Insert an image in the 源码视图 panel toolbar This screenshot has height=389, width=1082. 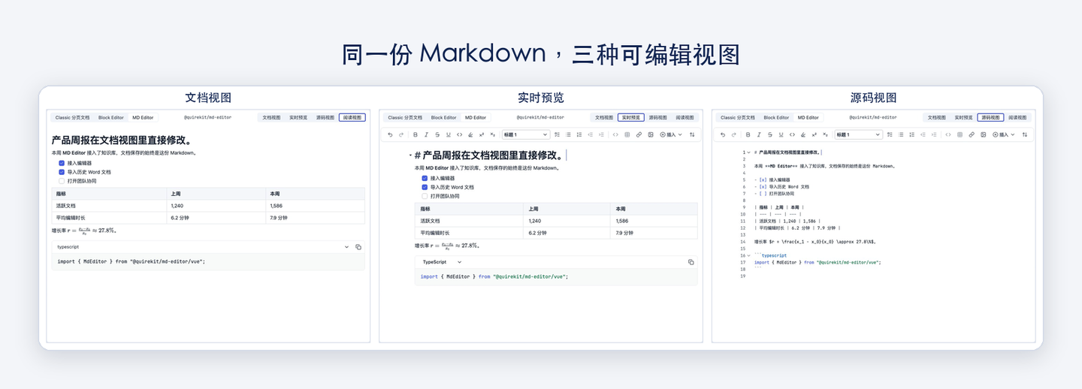[984, 134]
